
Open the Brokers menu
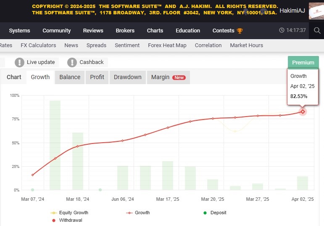(125, 31)
